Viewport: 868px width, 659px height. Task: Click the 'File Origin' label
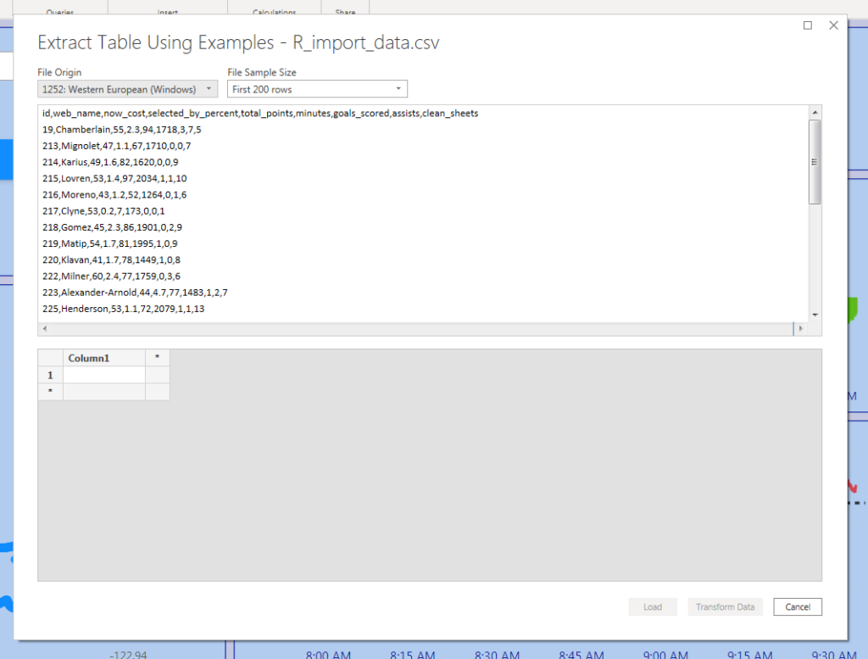click(x=59, y=73)
